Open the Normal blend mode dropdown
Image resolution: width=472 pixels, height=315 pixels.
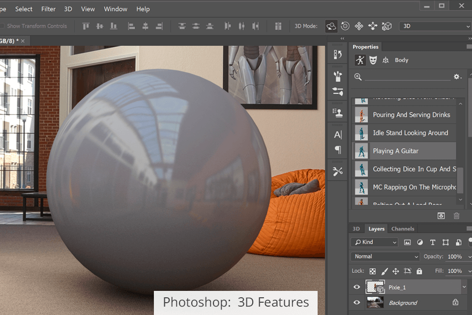[385, 256]
